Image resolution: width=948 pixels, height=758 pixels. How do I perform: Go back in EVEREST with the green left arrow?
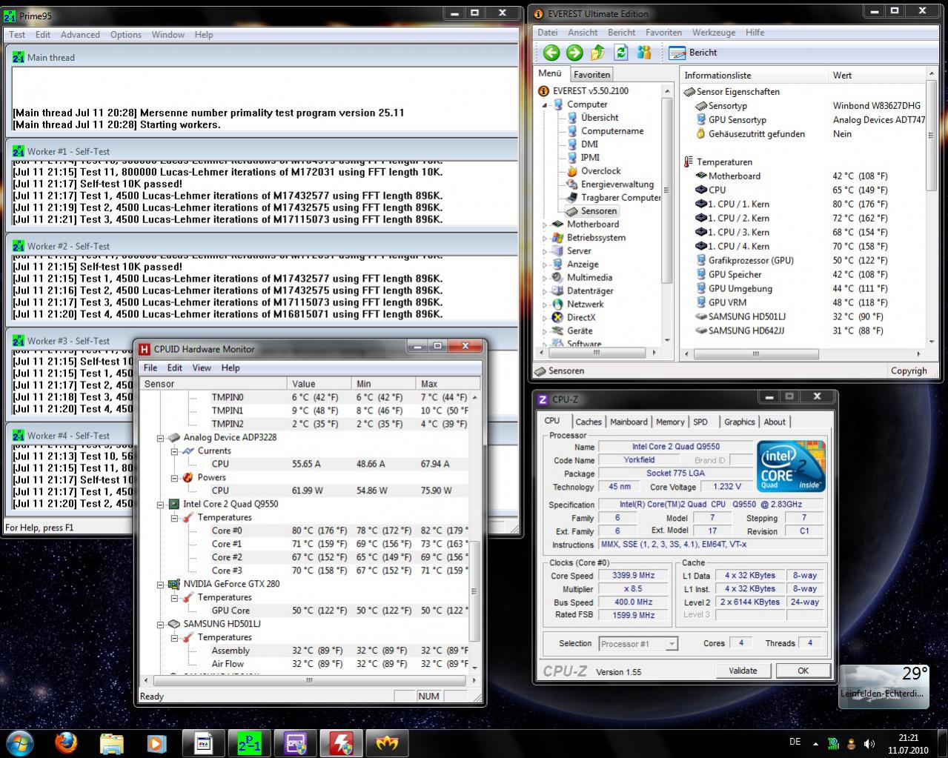pyautogui.click(x=551, y=53)
